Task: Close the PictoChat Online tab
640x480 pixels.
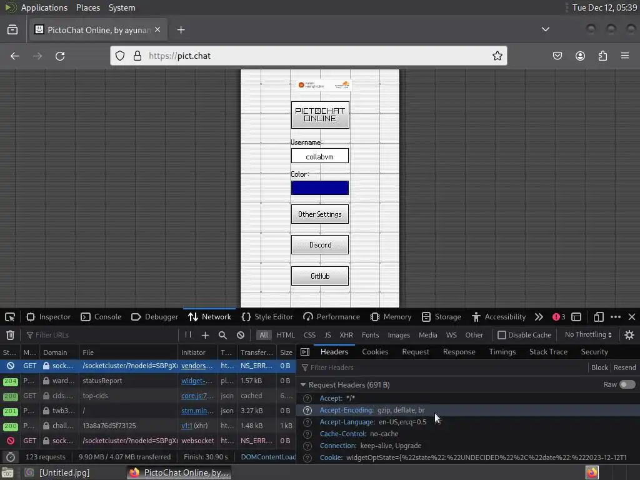Action: 157,30
